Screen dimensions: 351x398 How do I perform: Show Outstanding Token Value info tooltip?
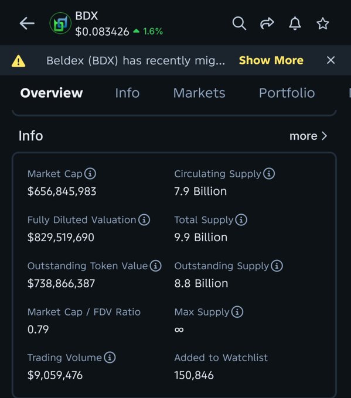[x=155, y=266]
